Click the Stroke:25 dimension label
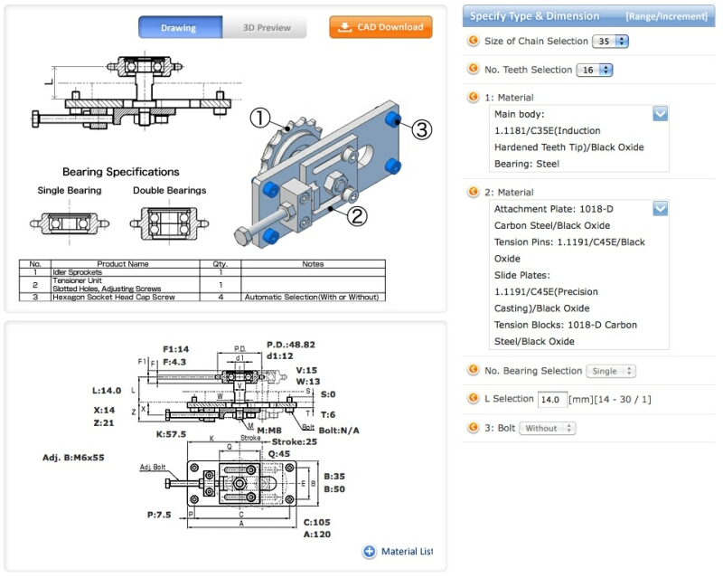This screenshot has height=578, width=723. [295, 441]
